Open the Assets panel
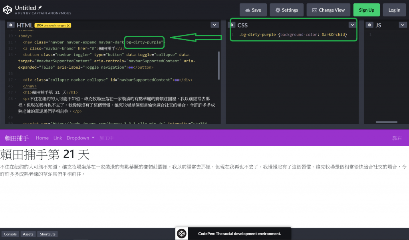This screenshot has width=409, height=240. (28, 234)
